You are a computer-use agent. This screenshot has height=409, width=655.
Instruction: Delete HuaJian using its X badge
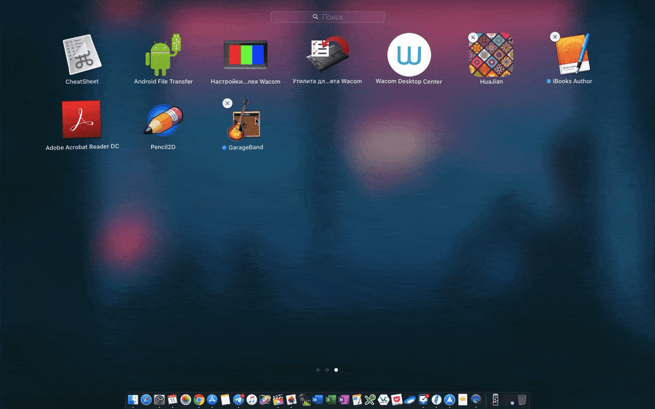[473, 37]
